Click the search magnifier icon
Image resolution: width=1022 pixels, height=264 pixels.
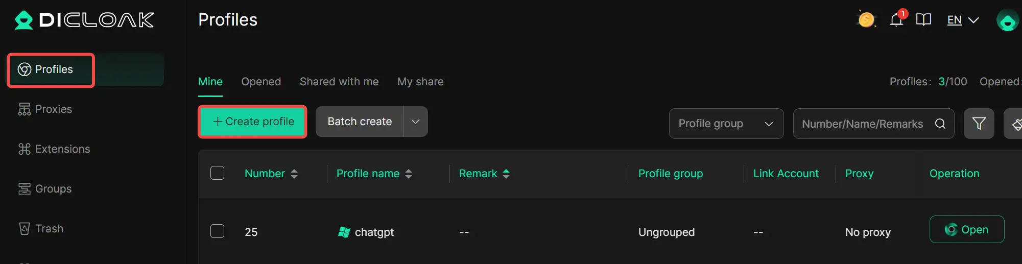point(940,124)
